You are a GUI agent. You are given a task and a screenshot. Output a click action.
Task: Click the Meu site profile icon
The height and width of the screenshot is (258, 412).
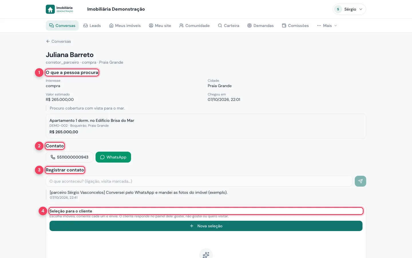pos(151,26)
